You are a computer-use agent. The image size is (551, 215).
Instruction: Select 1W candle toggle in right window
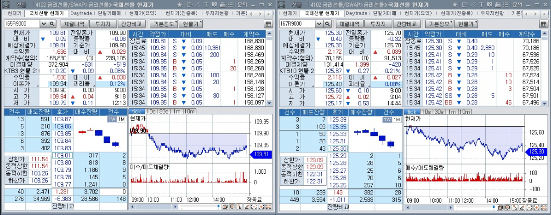[387, 119]
